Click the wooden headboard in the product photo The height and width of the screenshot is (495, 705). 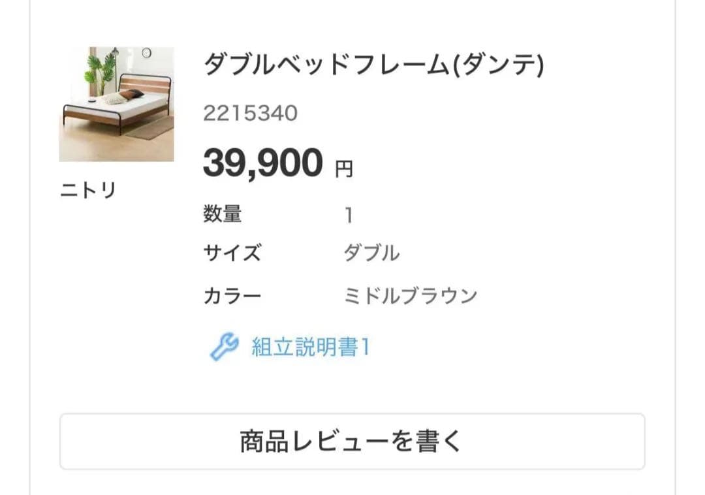(x=145, y=84)
